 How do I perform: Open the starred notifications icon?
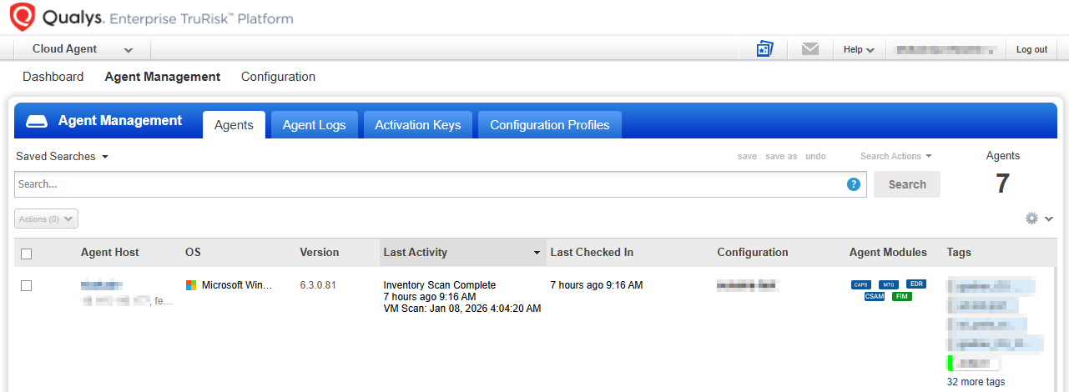click(765, 49)
